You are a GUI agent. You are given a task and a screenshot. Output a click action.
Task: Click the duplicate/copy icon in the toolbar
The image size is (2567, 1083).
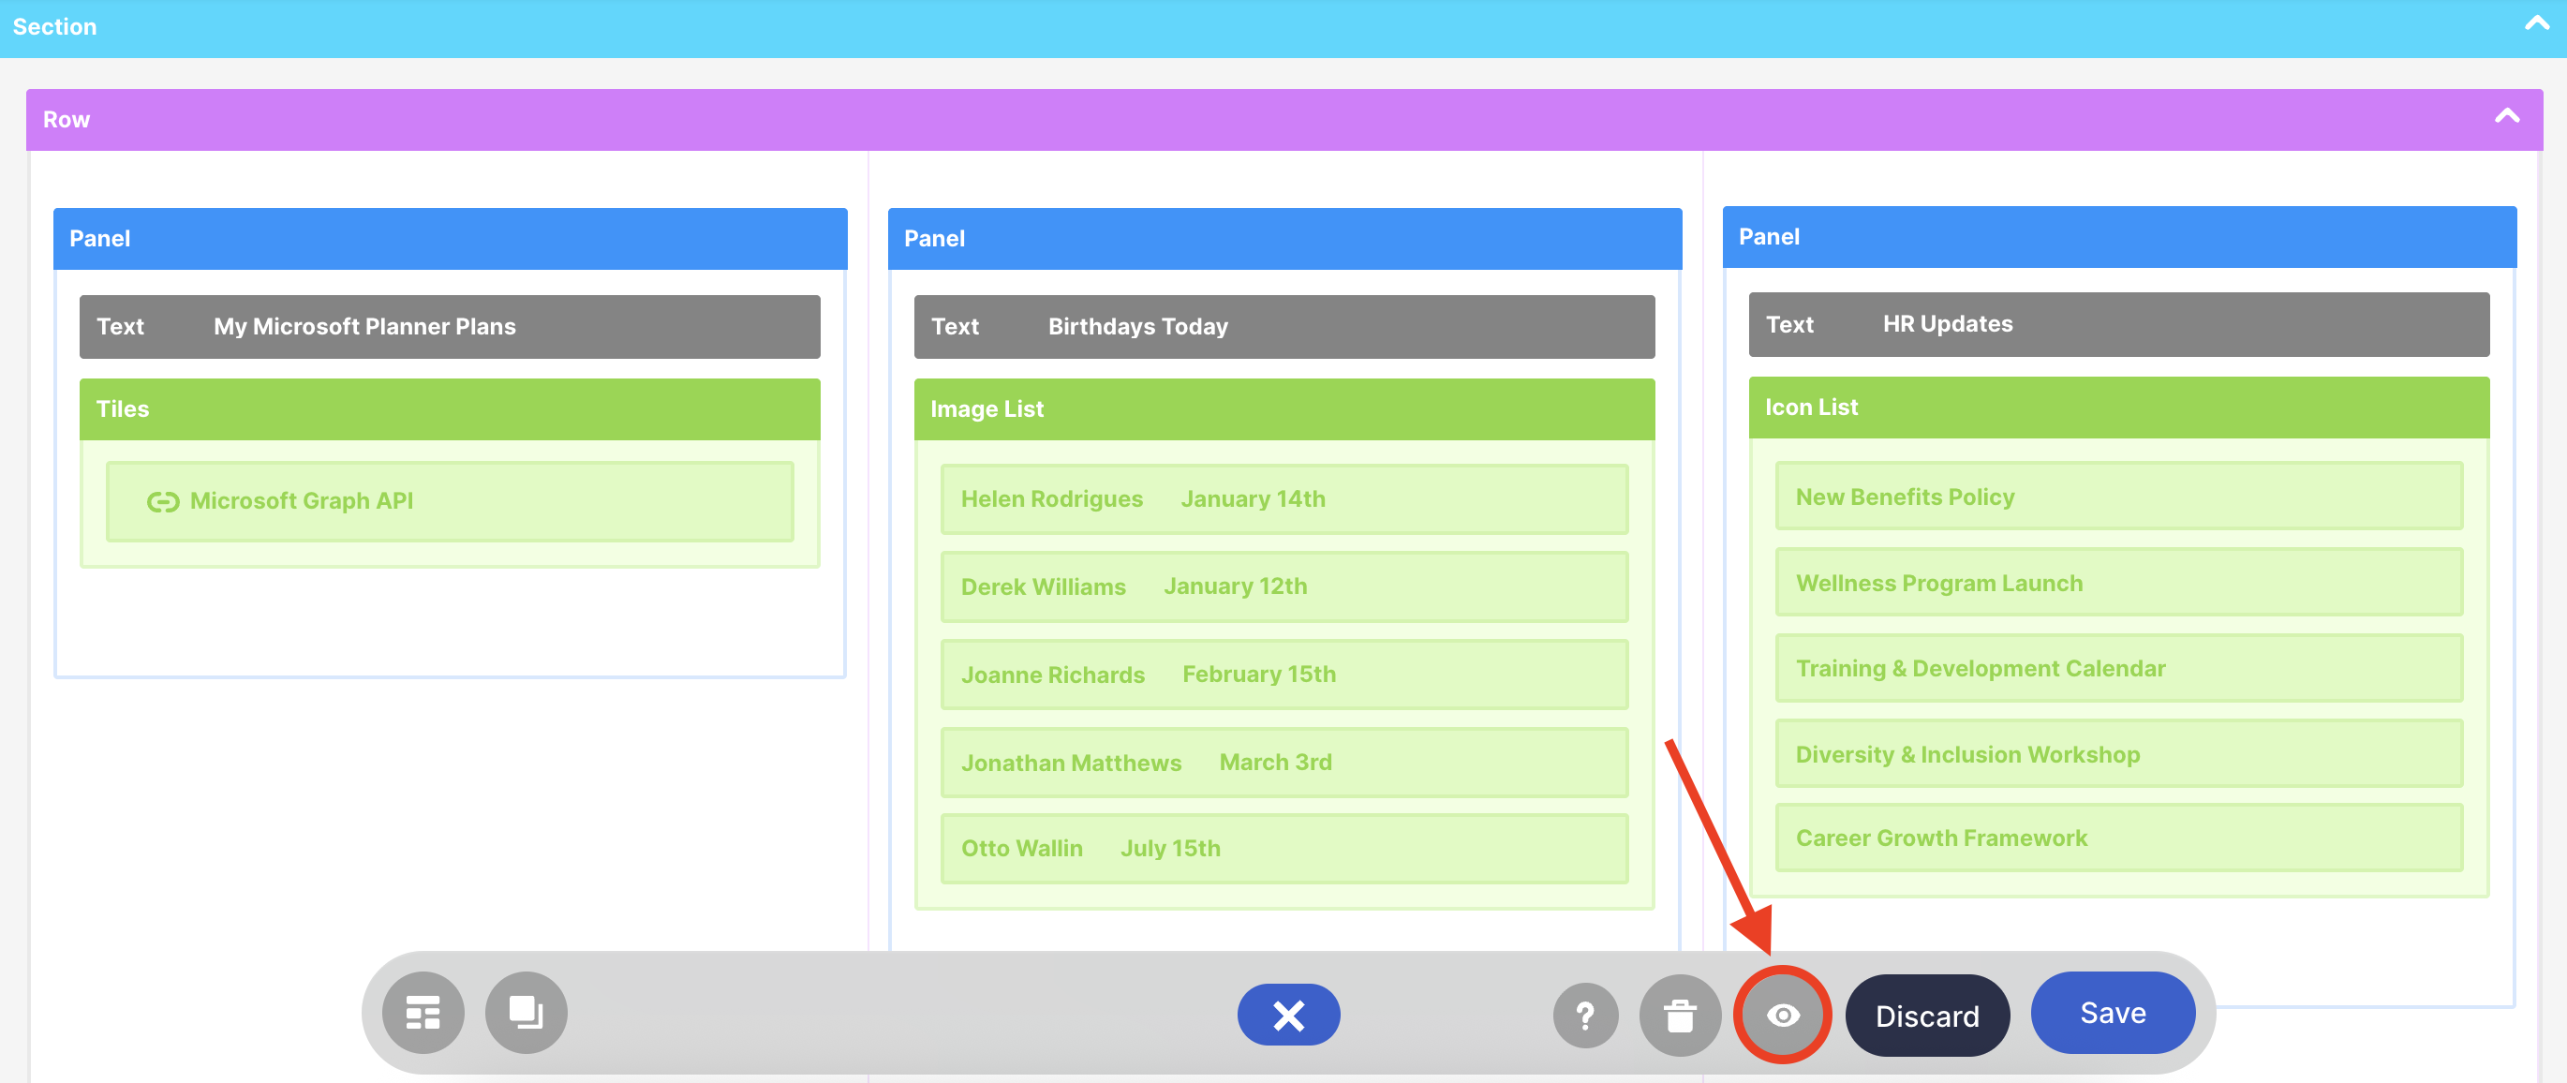(x=526, y=1012)
